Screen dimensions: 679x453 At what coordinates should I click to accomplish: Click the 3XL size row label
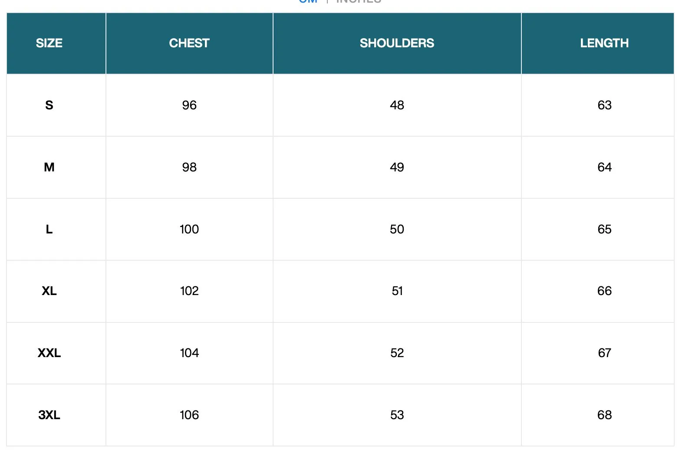coord(49,415)
